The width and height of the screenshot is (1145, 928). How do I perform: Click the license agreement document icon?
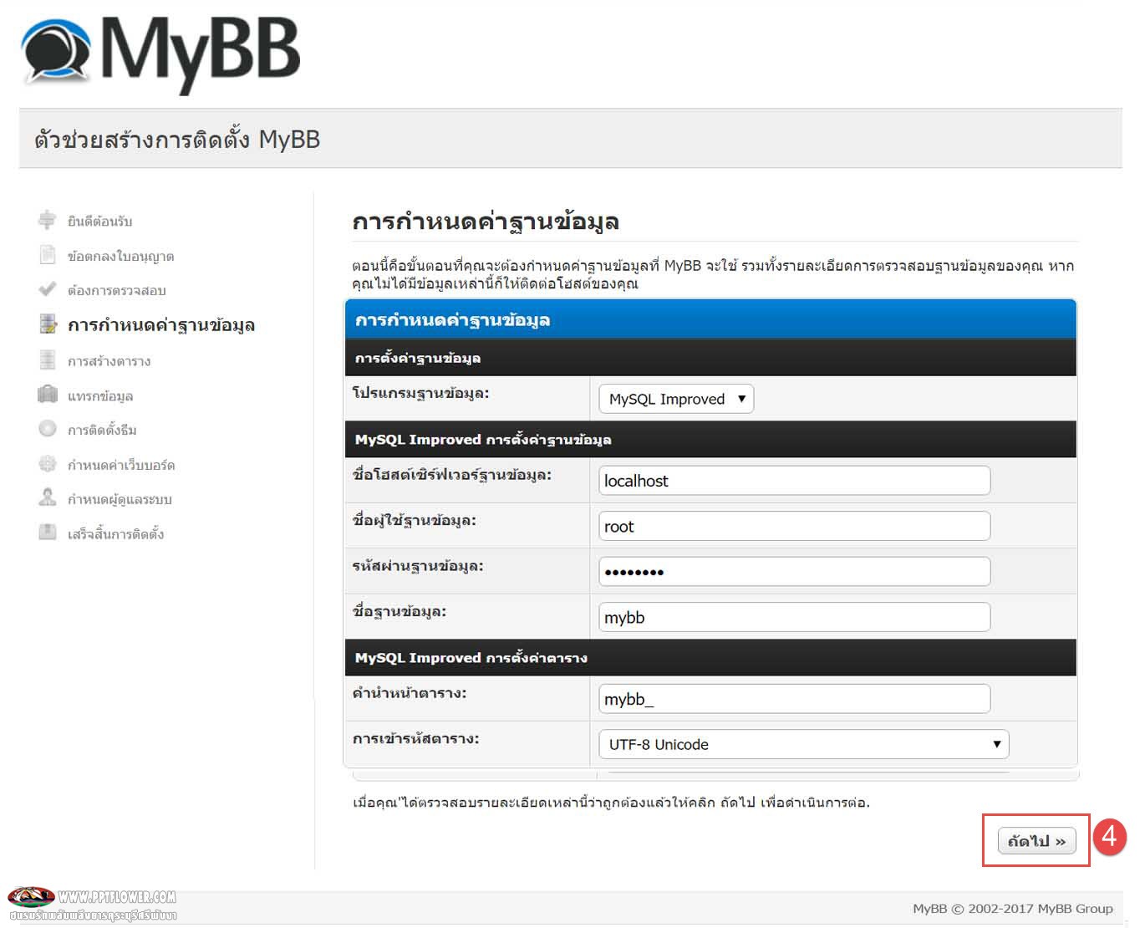(x=48, y=254)
